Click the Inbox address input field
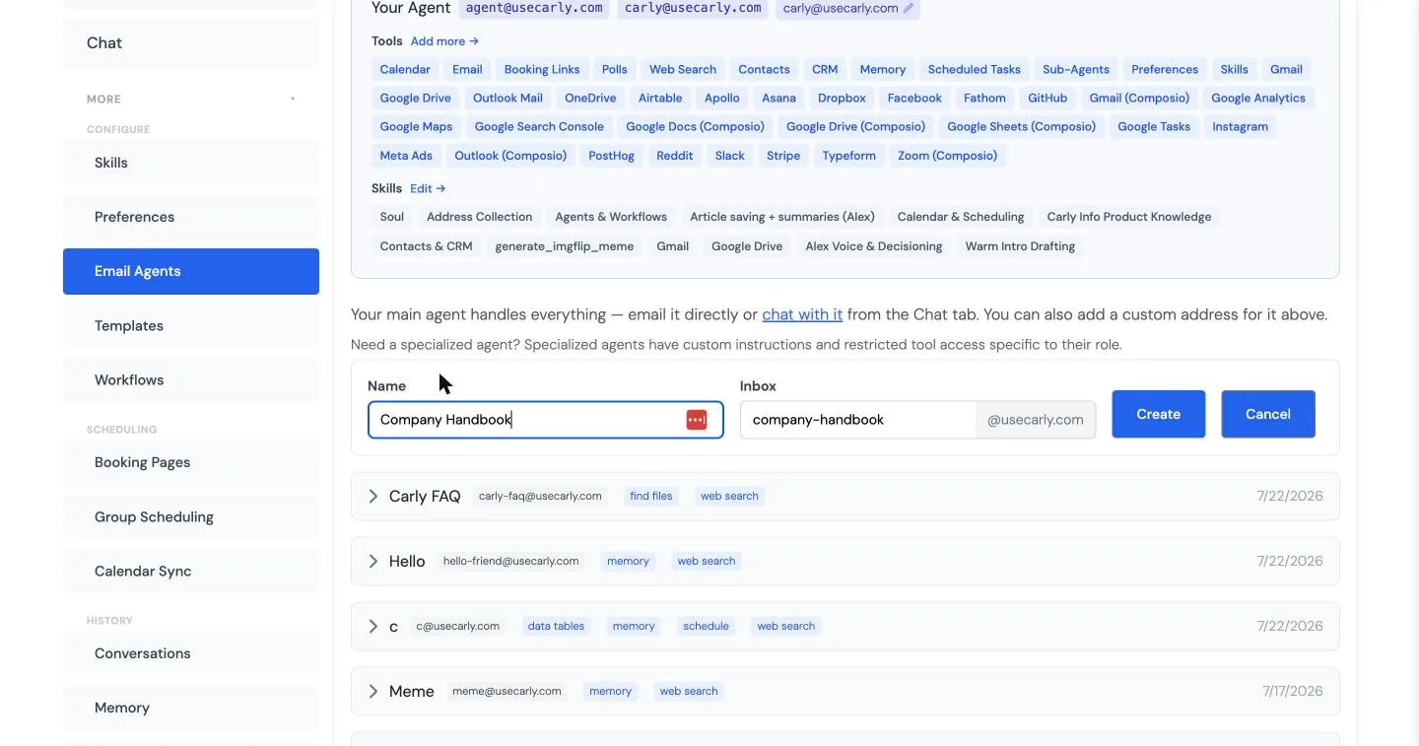 click(x=858, y=420)
